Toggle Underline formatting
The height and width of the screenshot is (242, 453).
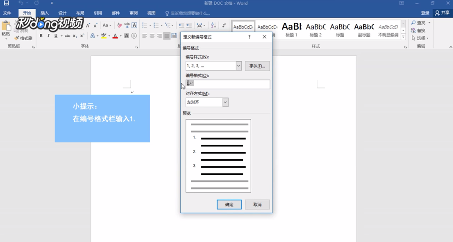tap(56, 36)
